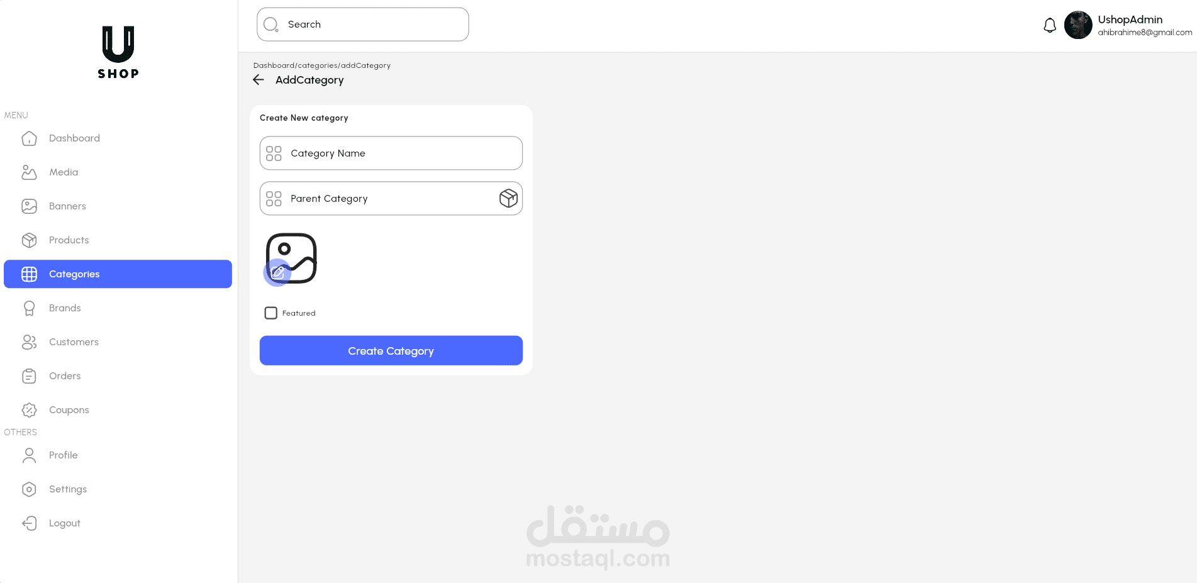This screenshot has height=583, width=1197.
Task: Click the U Shop logo
Action: pyautogui.click(x=118, y=52)
